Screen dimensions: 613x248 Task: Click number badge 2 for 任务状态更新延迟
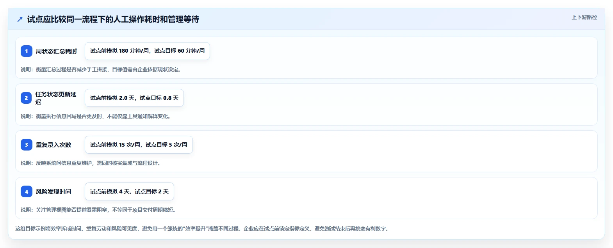27,98
